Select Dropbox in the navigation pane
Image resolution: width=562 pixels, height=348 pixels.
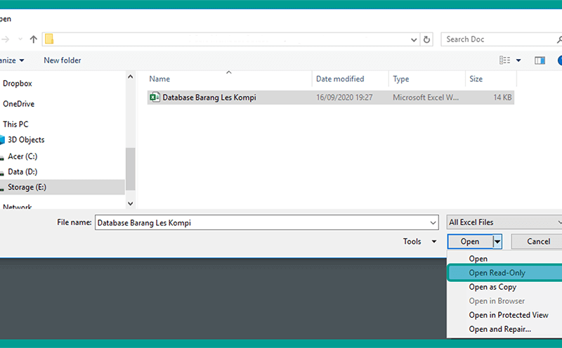[18, 83]
